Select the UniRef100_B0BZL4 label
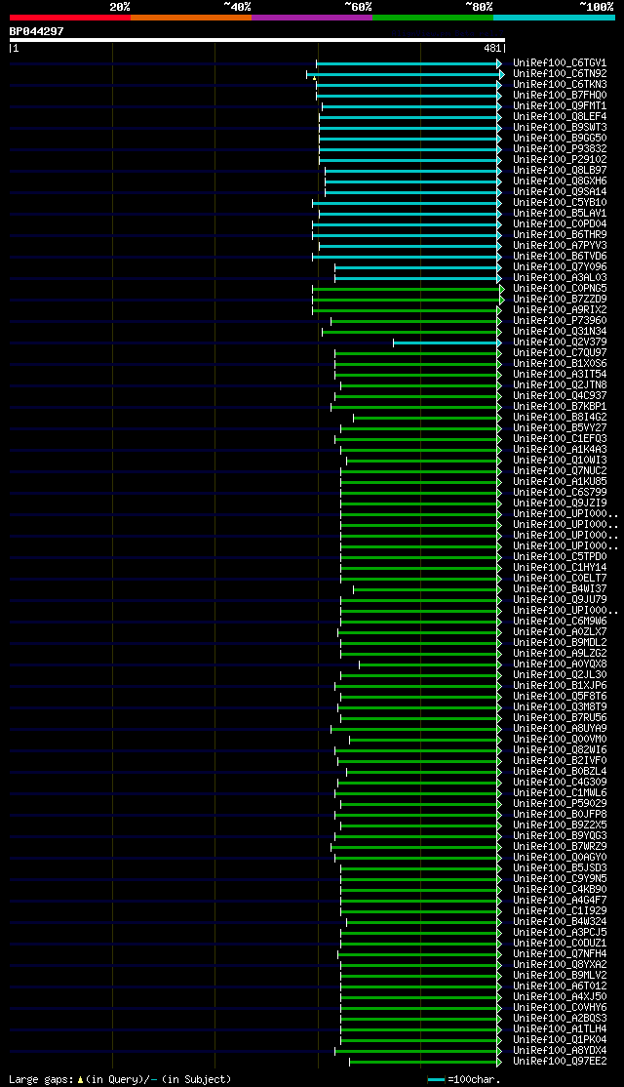The width and height of the screenshot is (624, 1087). [x=560, y=772]
